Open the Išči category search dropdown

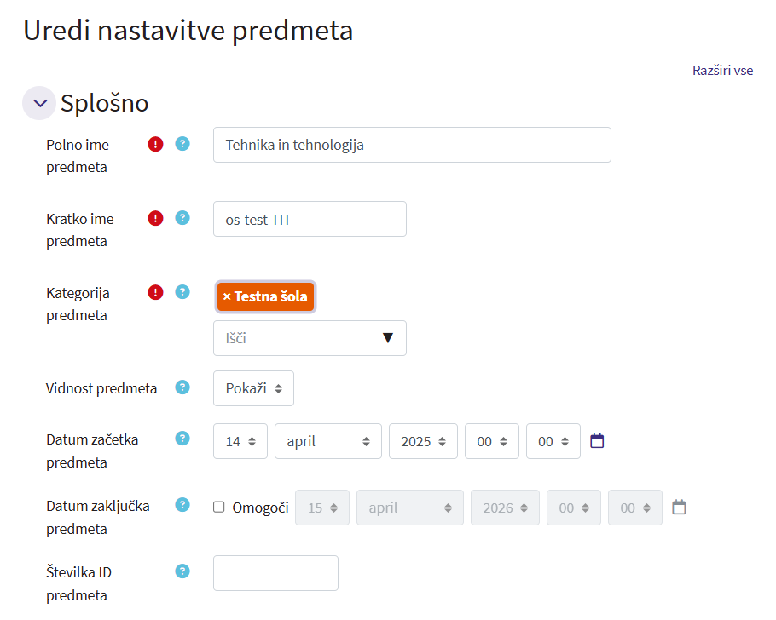[310, 338]
